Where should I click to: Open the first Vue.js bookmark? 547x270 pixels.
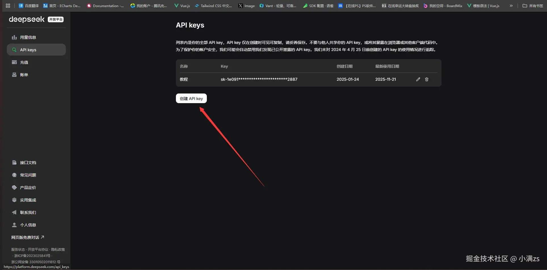tap(182, 6)
